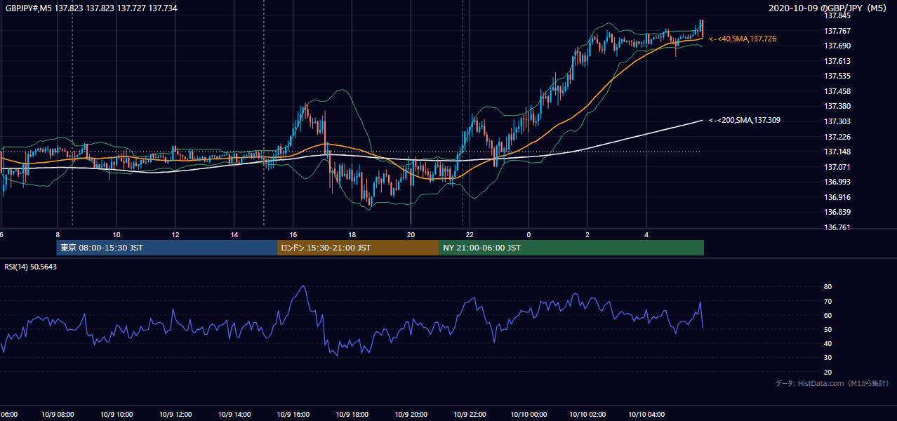Image resolution: width=897 pixels, height=421 pixels.
Task: Click bottom time label 10/9 22:00
Action: 470,415
